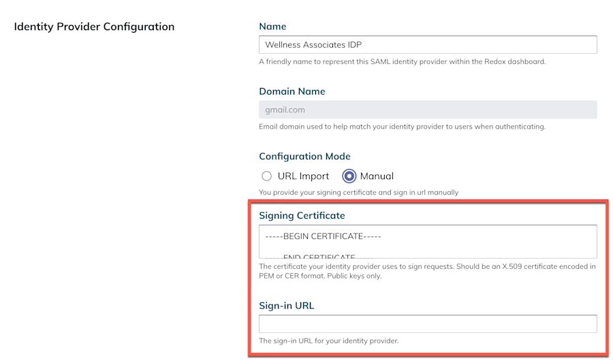Click the Signing Certificate label

coord(302,216)
